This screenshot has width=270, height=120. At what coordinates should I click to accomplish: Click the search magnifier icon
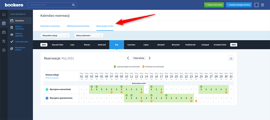[73, 5]
